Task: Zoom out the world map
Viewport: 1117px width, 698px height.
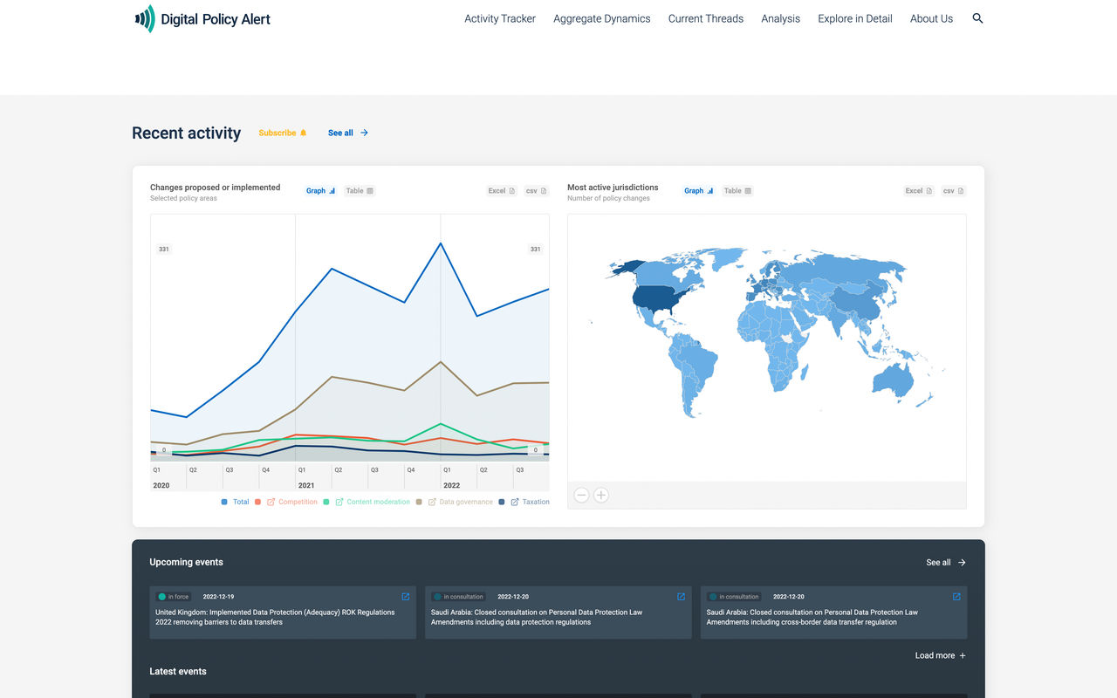Action: tap(581, 495)
